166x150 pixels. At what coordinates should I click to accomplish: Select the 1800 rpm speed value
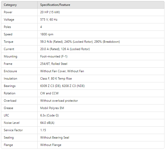pyautogui.click(x=47, y=34)
